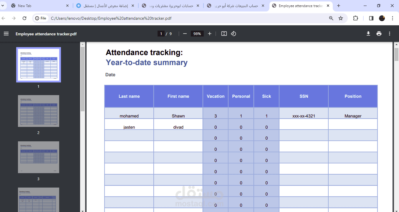This screenshot has height=212, width=399.
Task: Toggle the PDF sidebar menu icon
Action: [6, 34]
